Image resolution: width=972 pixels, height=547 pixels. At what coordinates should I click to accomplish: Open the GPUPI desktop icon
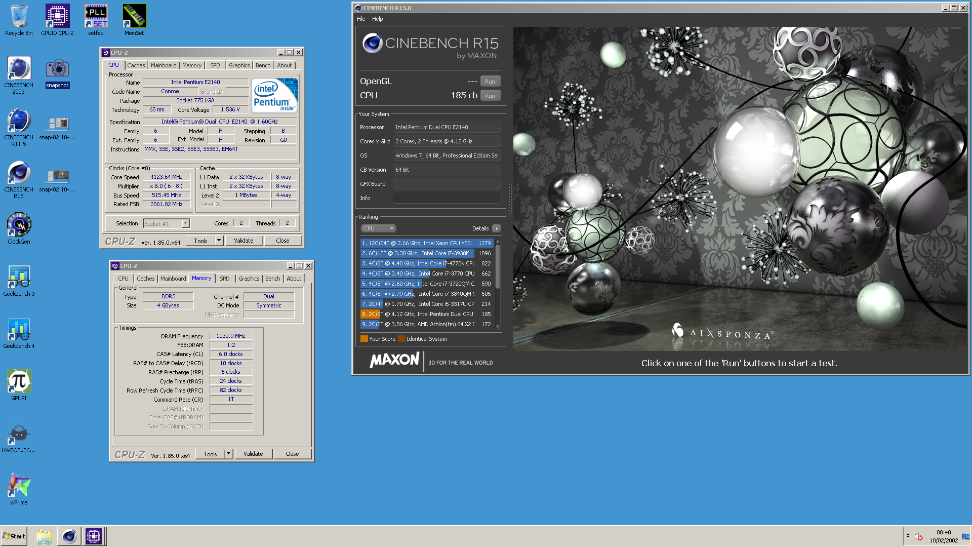point(19,385)
